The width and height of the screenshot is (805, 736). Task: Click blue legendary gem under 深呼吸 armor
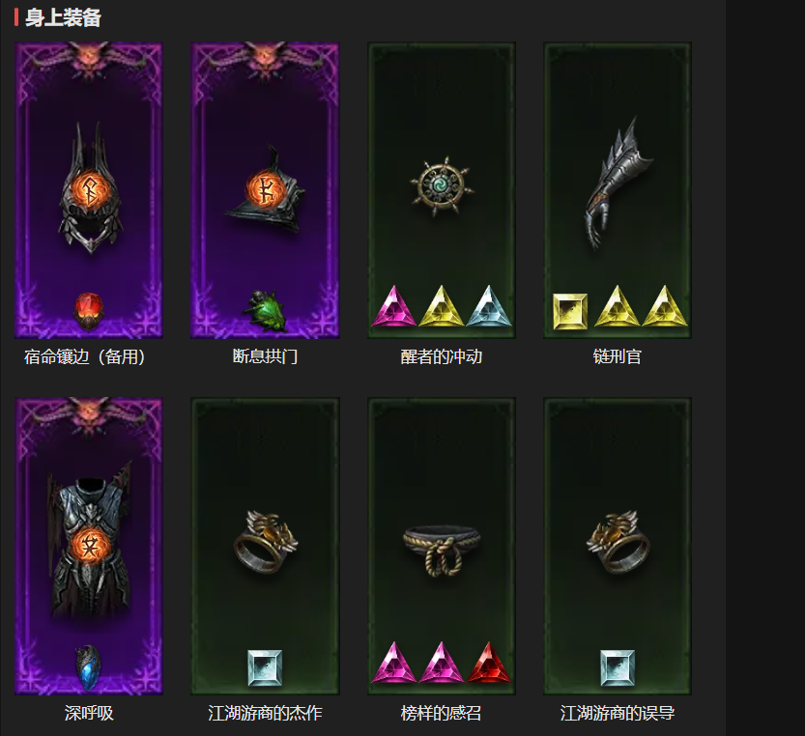click(x=88, y=667)
